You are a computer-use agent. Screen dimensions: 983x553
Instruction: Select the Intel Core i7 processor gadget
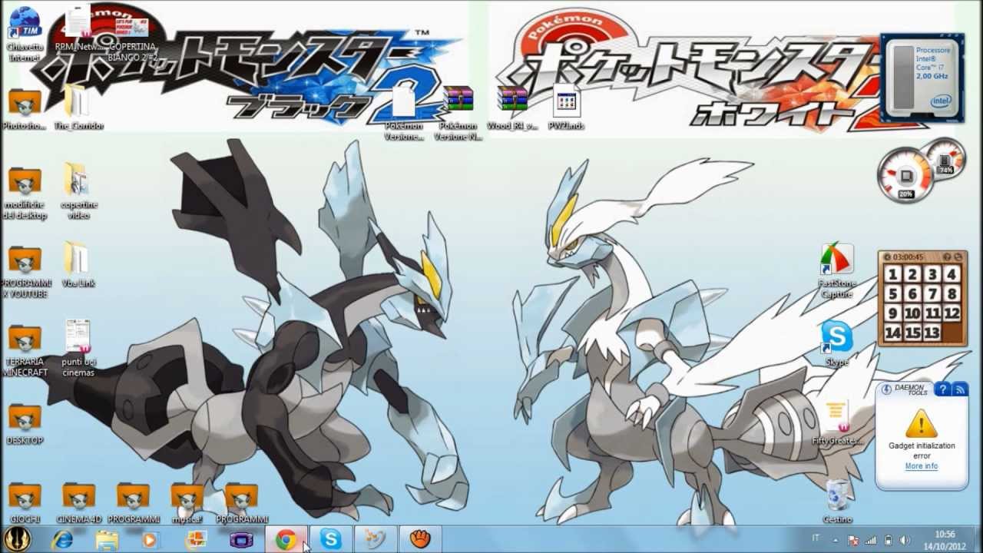922,78
